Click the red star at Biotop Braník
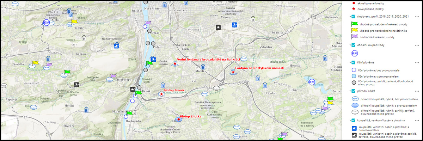Image resolution: width=423 pixels, height=141 pixels. (161, 94)
